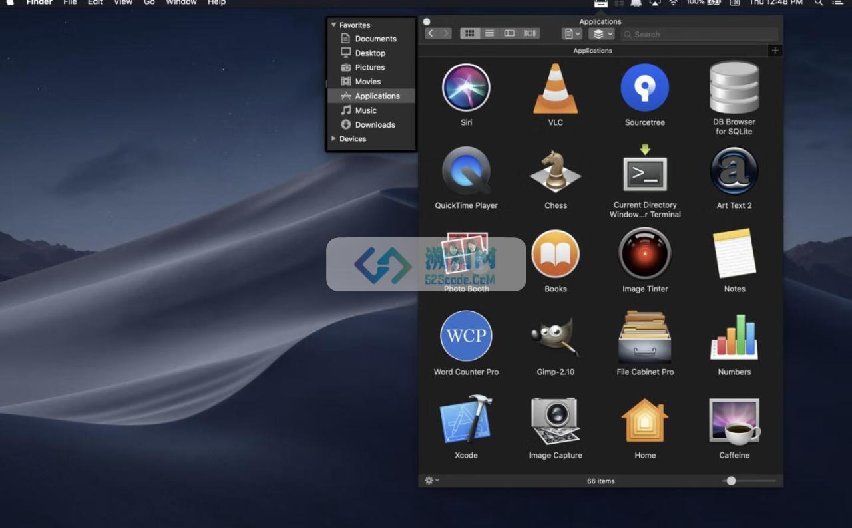852x528 pixels.
Task: Select the Applications tab below the toolbar
Action: tap(592, 51)
